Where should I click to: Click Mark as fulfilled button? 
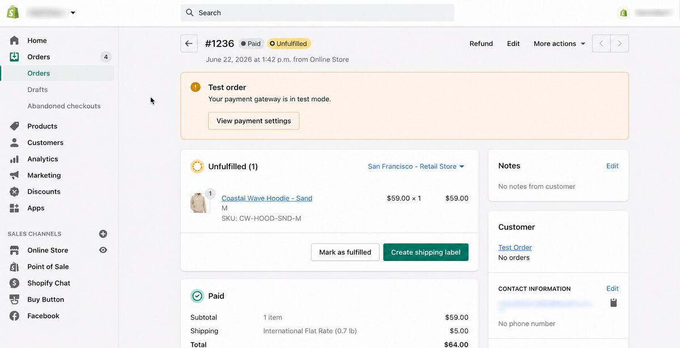[x=345, y=252]
